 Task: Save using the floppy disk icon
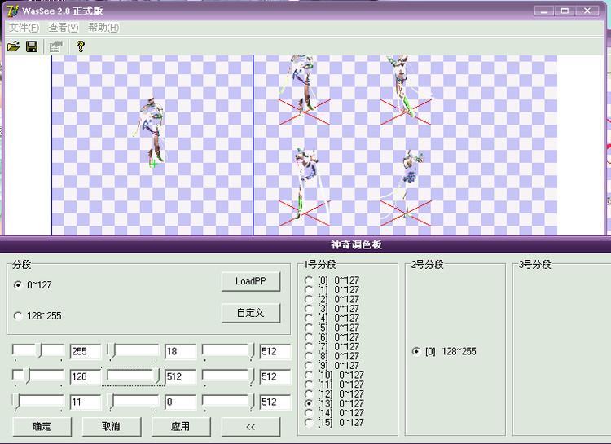tap(32, 46)
